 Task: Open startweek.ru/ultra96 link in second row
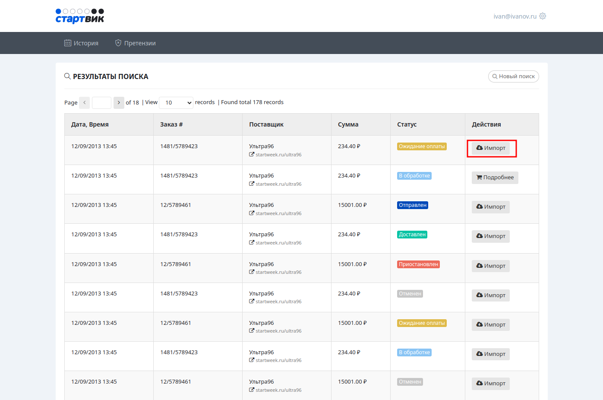tap(278, 184)
